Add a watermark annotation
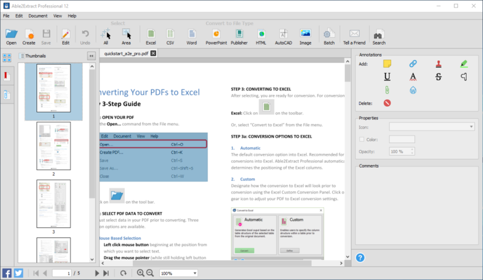This screenshot has height=280, width=483. [x=413, y=90]
